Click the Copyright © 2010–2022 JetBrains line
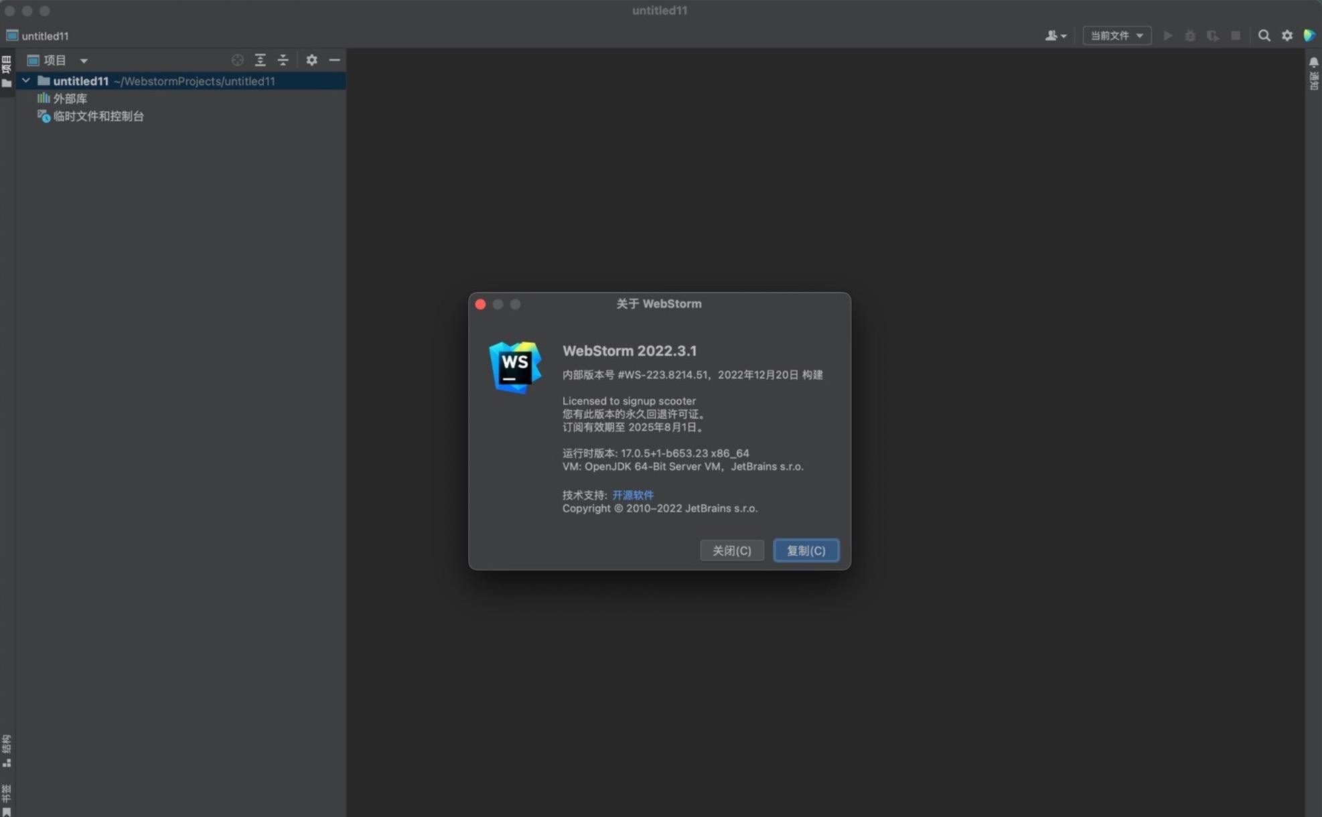Image resolution: width=1322 pixels, height=817 pixels. pyautogui.click(x=660, y=508)
